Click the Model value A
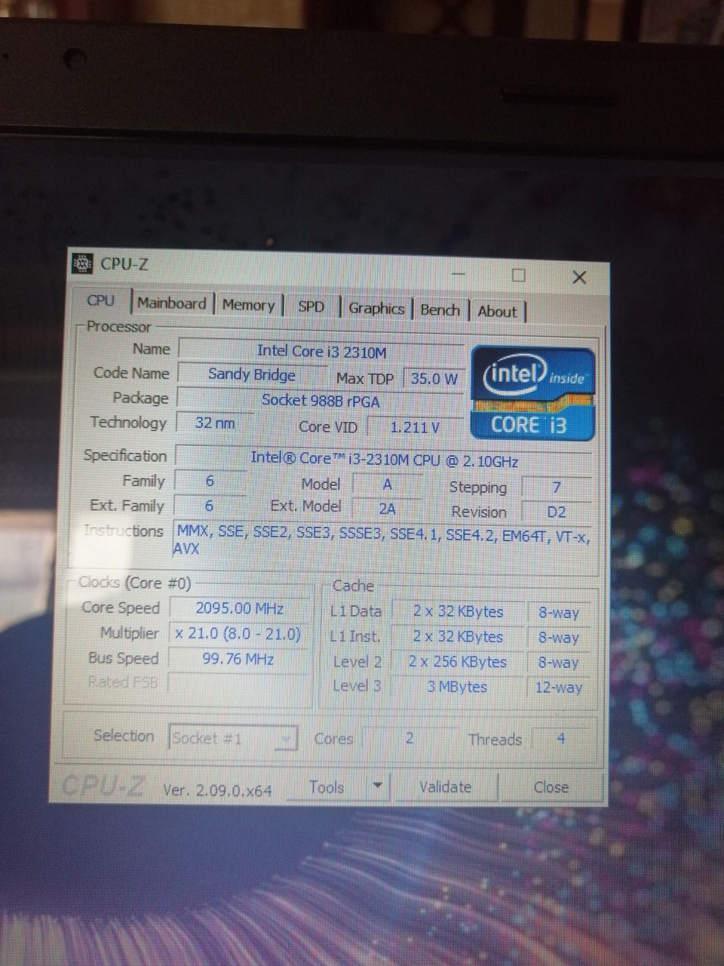 tap(387, 485)
